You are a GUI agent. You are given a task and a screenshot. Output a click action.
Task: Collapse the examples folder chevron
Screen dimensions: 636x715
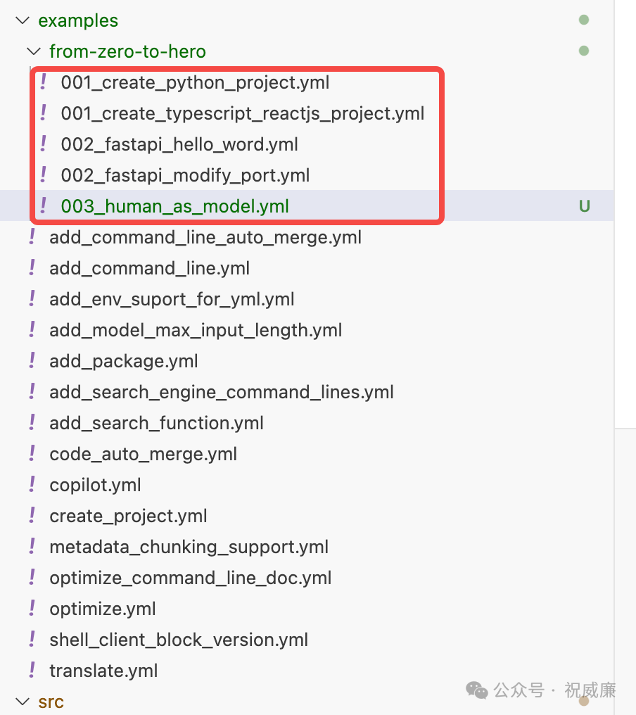[x=23, y=20]
